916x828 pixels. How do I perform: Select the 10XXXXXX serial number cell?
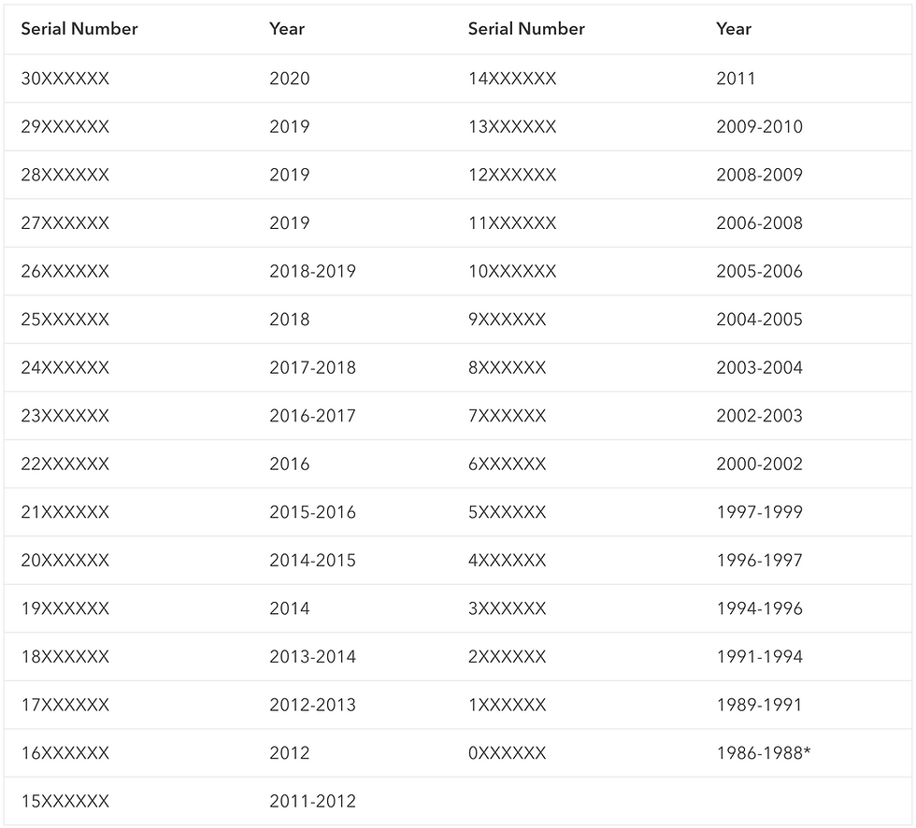(512, 272)
